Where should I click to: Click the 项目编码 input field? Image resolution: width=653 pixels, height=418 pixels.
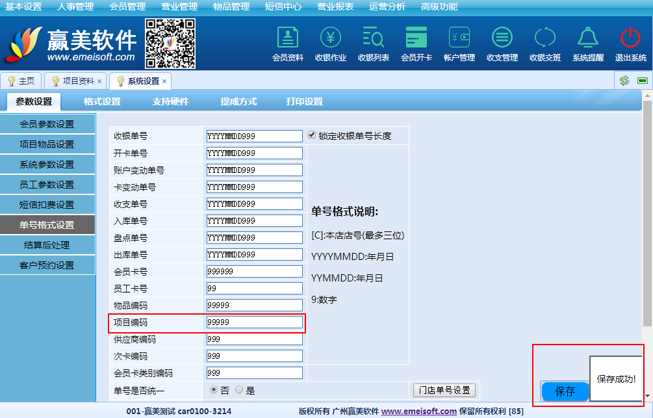254,322
